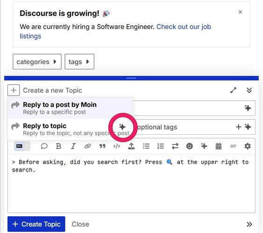Toggle the markdown editor mode switch

pyautogui.click(x=22, y=146)
